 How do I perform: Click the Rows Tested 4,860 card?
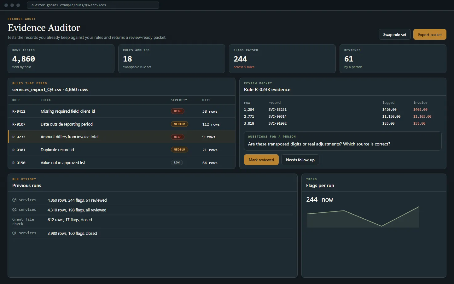pyautogui.click(x=61, y=59)
